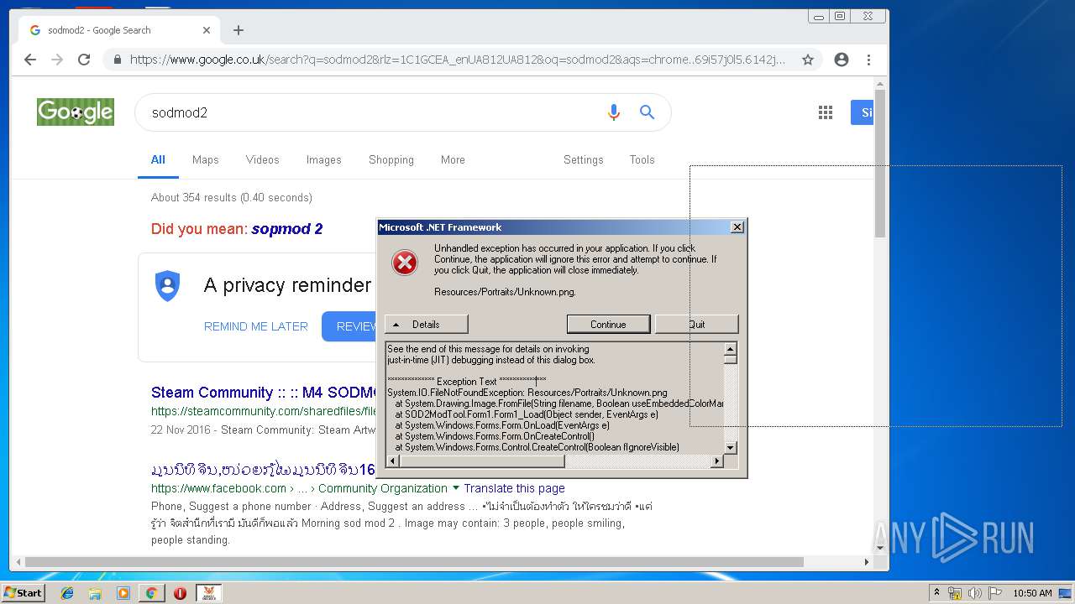
Task: Open search Settings
Action: click(583, 159)
